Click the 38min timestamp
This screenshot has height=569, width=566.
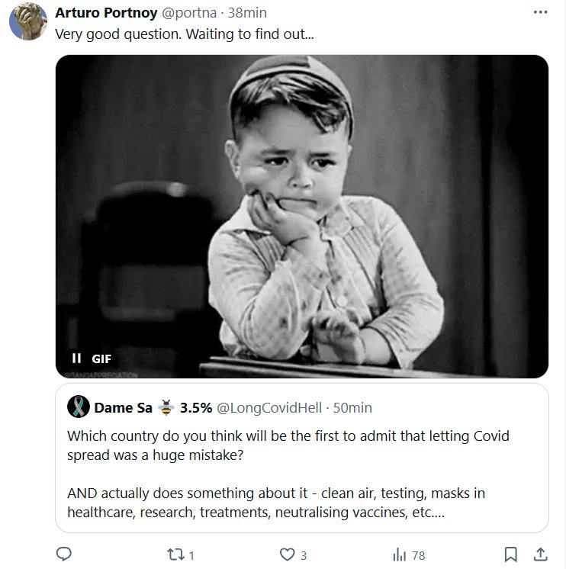247,13
